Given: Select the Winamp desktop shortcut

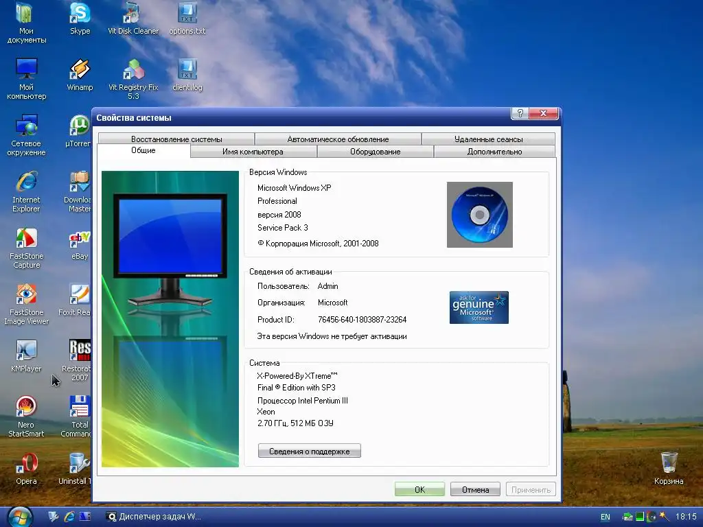Looking at the screenshot, I should click(80, 75).
